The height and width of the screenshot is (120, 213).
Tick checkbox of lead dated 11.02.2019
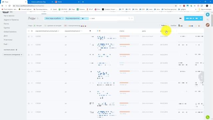point(29,83)
